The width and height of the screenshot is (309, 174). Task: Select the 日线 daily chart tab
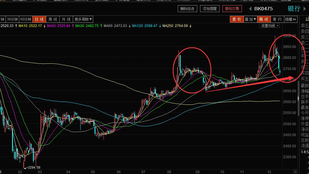(x=39, y=19)
